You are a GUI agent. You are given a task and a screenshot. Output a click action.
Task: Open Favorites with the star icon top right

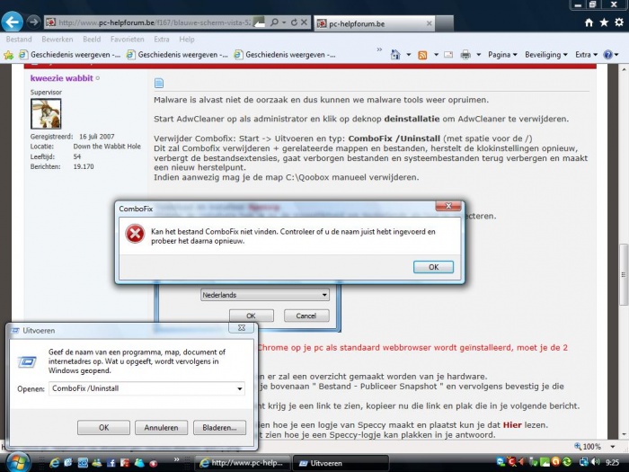coord(604,22)
